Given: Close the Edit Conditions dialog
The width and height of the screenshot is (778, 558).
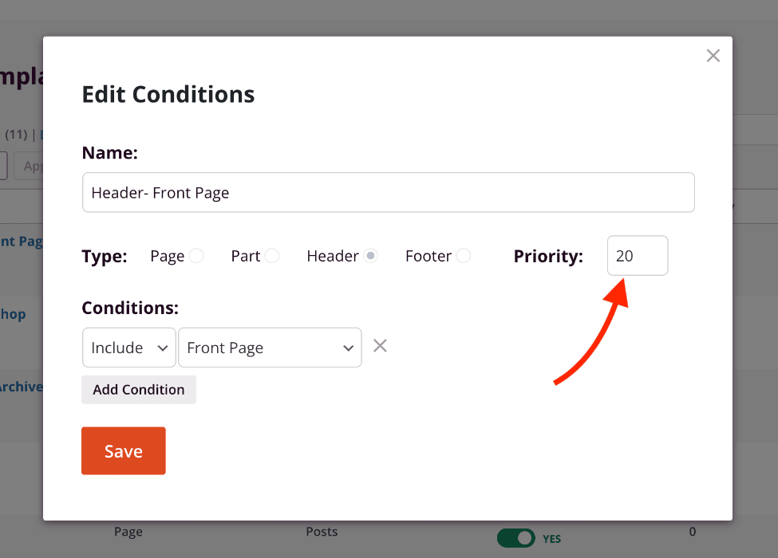Looking at the screenshot, I should [713, 56].
